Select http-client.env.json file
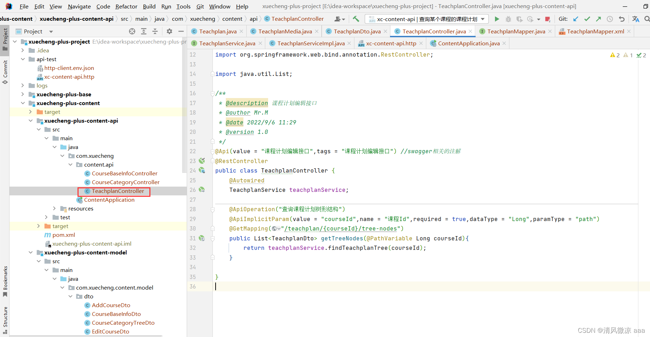The height and width of the screenshot is (337, 650). (69, 68)
